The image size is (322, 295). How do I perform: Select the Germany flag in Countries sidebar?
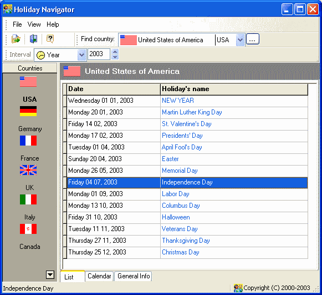coord(28,111)
